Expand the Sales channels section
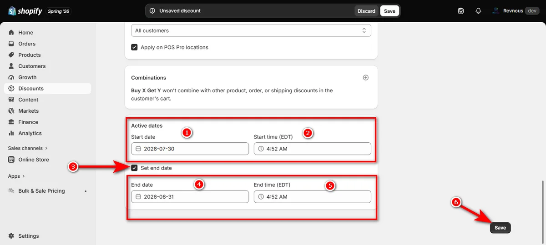Image resolution: width=546 pixels, height=245 pixels. point(28,148)
